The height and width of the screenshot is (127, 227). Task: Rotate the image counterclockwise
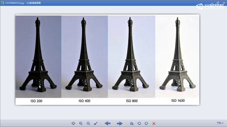(139, 123)
